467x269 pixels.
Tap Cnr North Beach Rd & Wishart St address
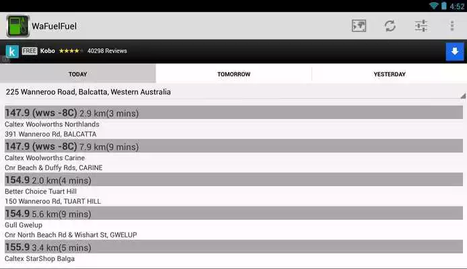tap(71, 235)
